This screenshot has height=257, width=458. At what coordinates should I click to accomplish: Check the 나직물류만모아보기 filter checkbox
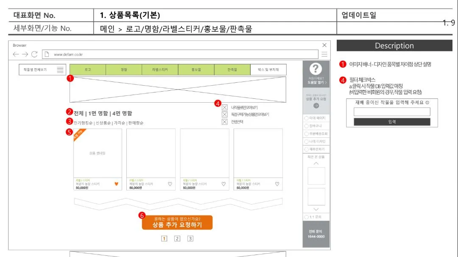coord(225,107)
